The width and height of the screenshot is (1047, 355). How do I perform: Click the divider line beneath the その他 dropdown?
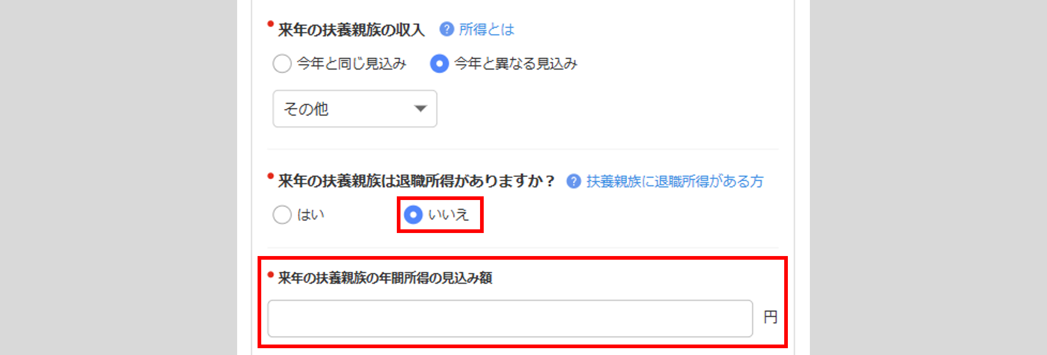(523, 149)
